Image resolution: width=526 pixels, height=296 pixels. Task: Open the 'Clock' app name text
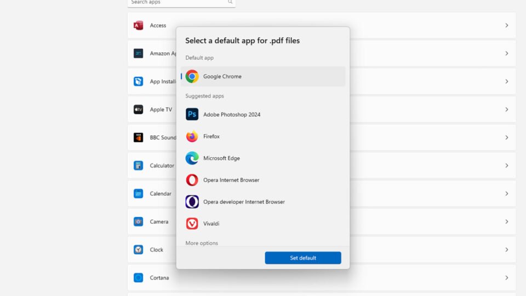pyautogui.click(x=156, y=250)
